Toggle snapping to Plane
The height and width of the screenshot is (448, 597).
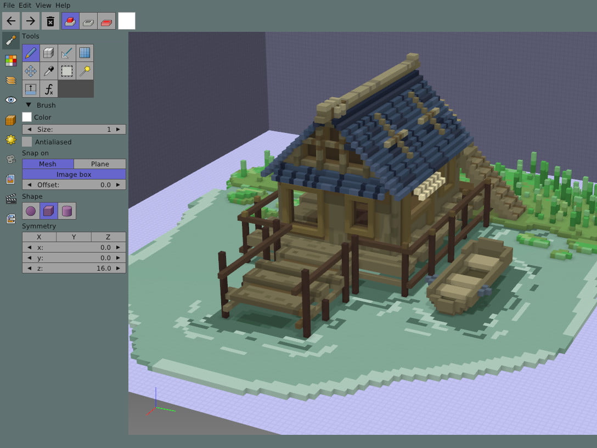pyautogui.click(x=100, y=164)
